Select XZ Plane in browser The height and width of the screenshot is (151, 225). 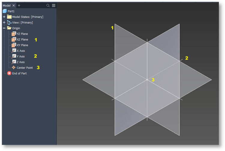coord(22,39)
